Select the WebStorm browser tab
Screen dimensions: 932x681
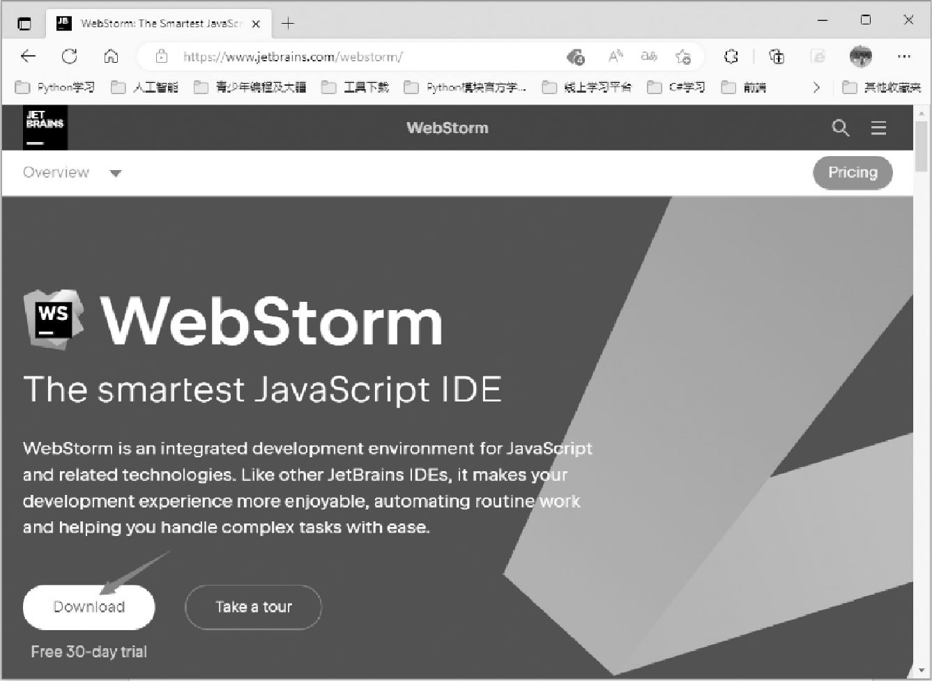158,24
